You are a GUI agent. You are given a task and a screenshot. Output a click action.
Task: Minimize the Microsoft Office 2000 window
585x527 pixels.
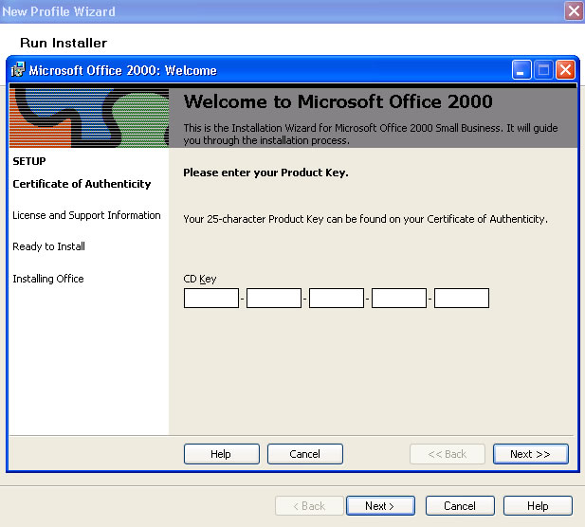[521, 70]
